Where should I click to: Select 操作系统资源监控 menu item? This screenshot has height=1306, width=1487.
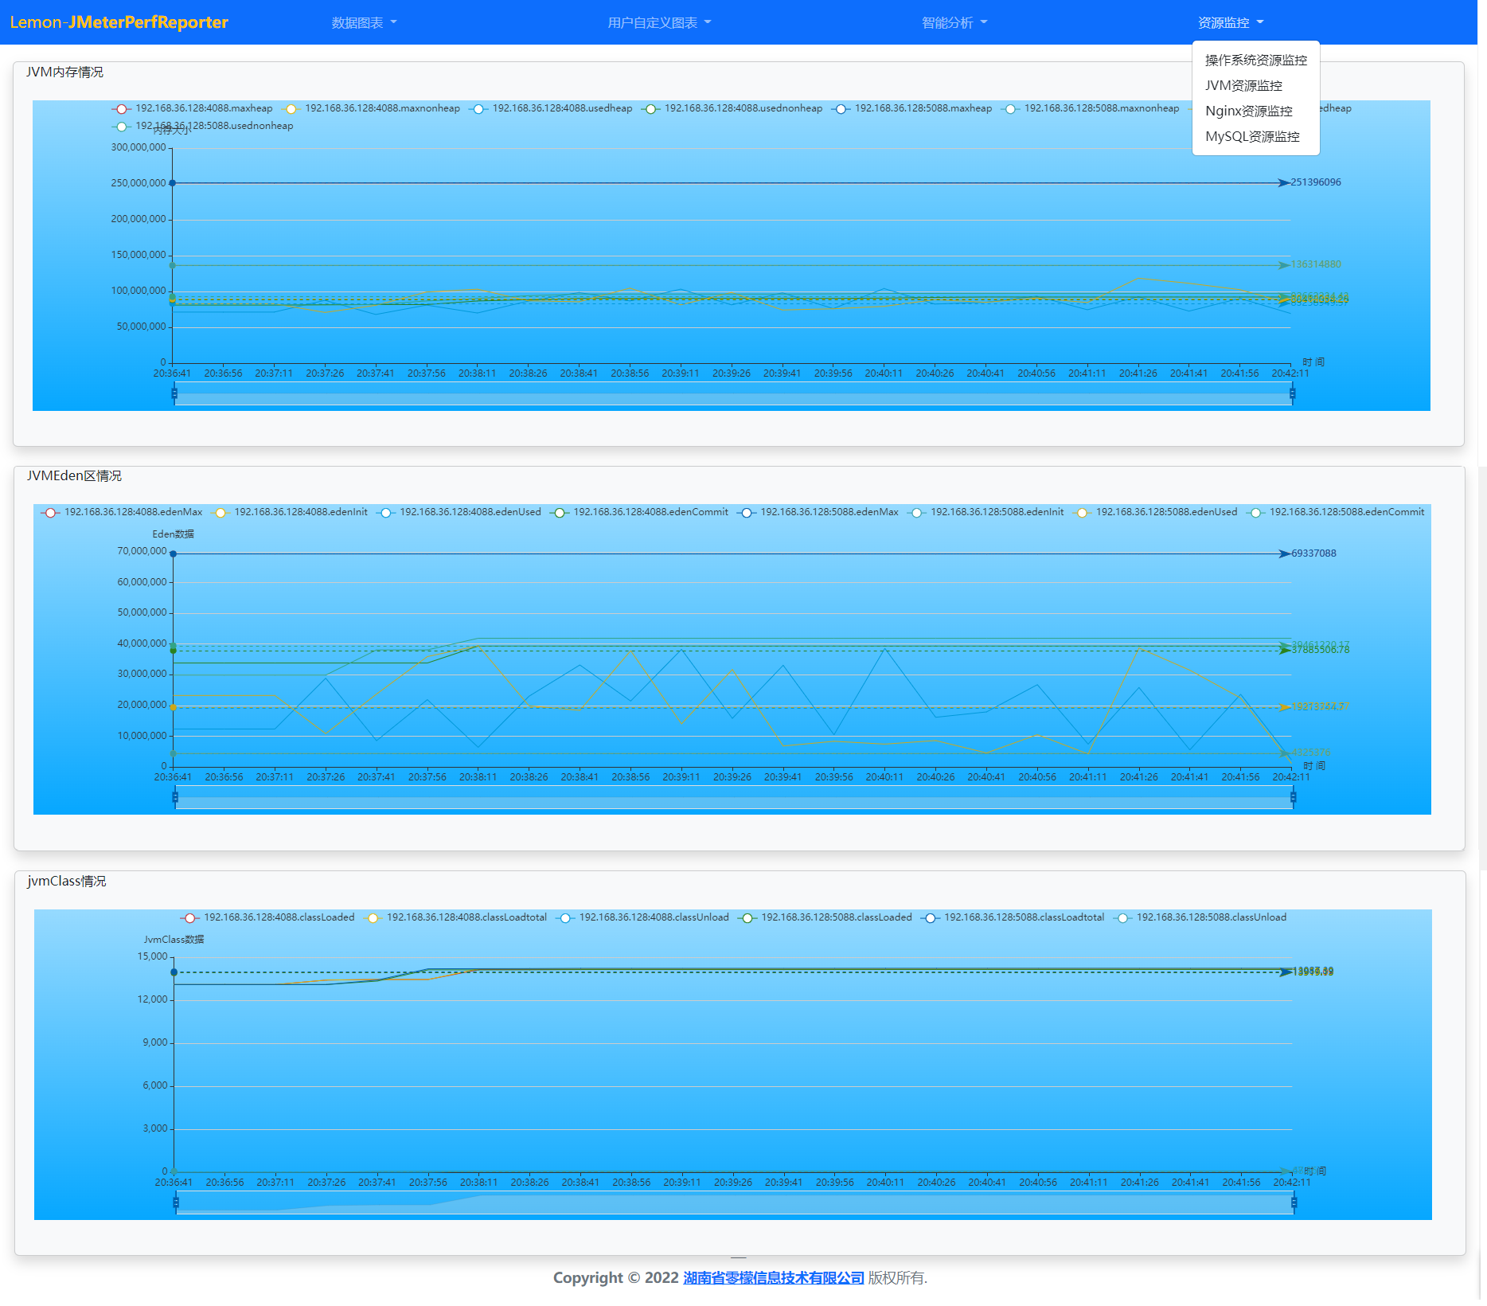click(x=1255, y=61)
